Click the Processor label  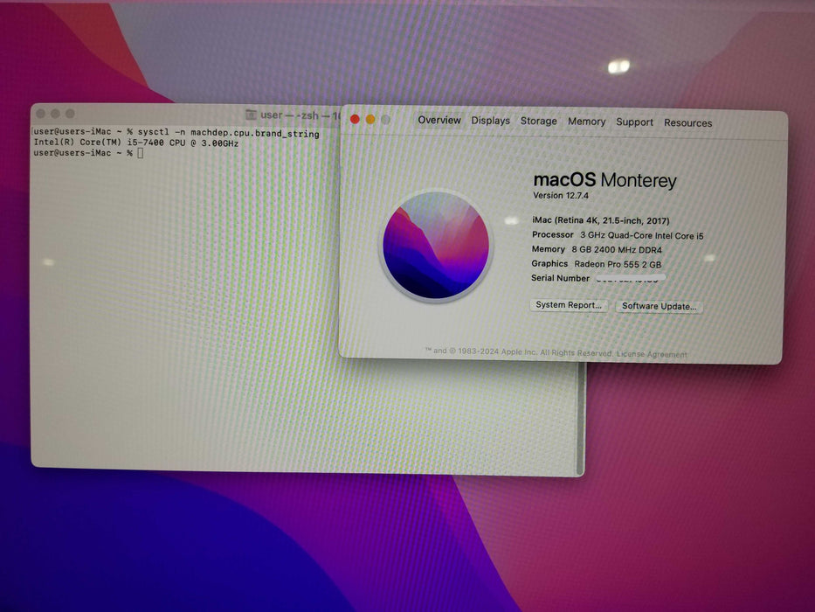click(553, 234)
